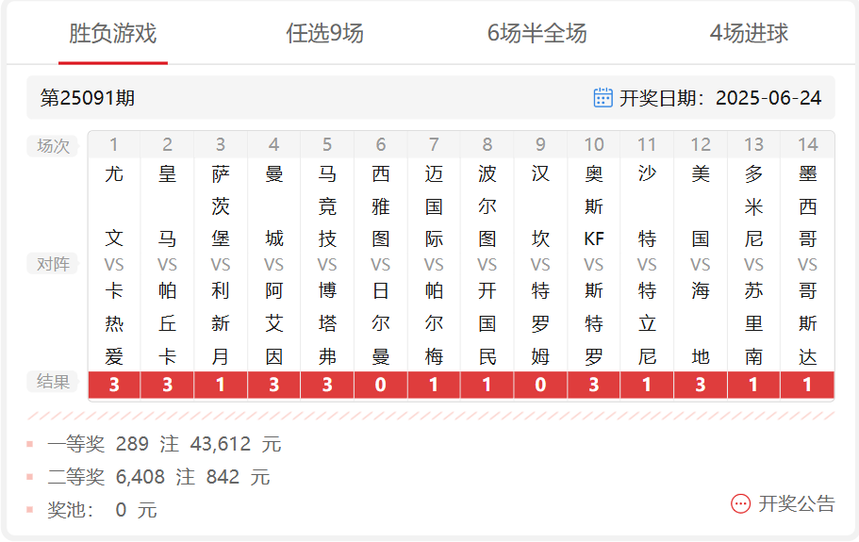
Task: Click away team 博塔弗 in match 5
Action: 327,323
